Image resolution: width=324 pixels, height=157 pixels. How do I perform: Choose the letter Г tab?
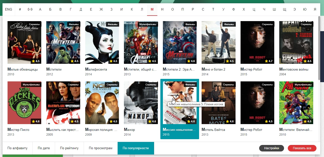71,10
